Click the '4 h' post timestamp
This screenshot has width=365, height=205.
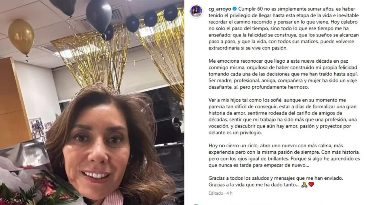[x=229, y=193]
